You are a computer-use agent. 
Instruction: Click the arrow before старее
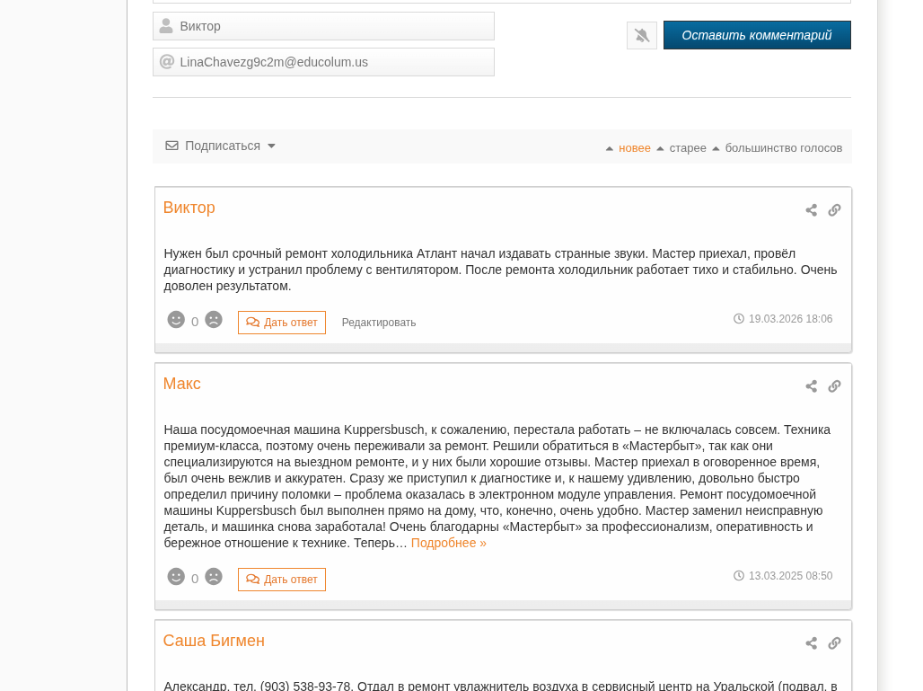pyautogui.click(x=660, y=148)
